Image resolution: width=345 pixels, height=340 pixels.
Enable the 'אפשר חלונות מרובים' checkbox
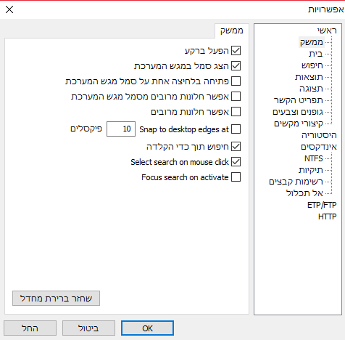(x=236, y=112)
